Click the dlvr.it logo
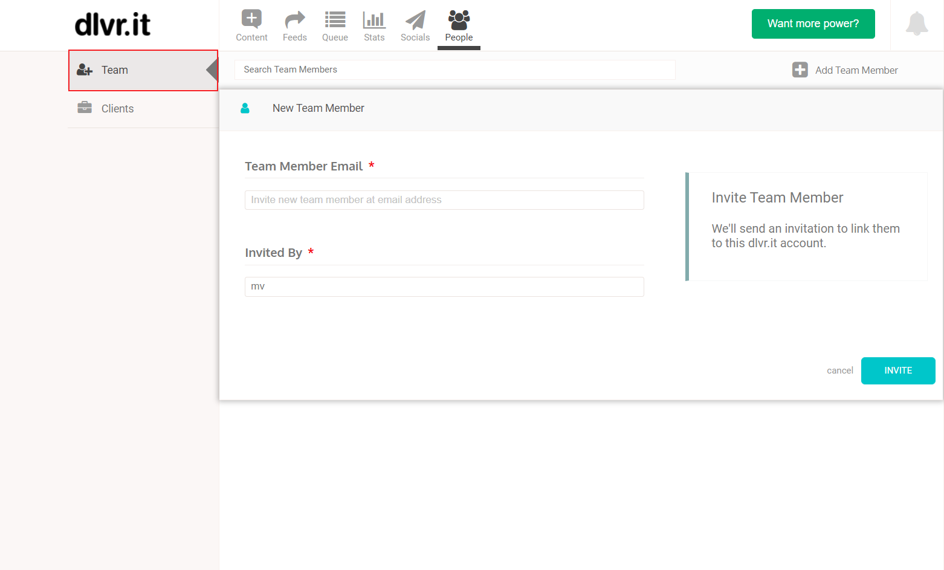 pyautogui.click(x=112, y=25)
